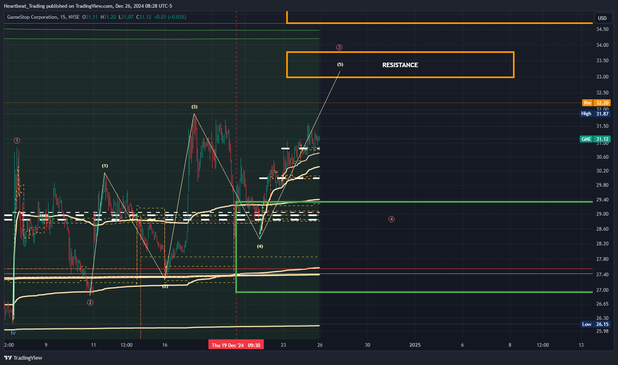Click the 12:00 label between 8 and 13
The height and width of the screenshot is (365, 618).
pyautogui.click(x=543, y=345)
